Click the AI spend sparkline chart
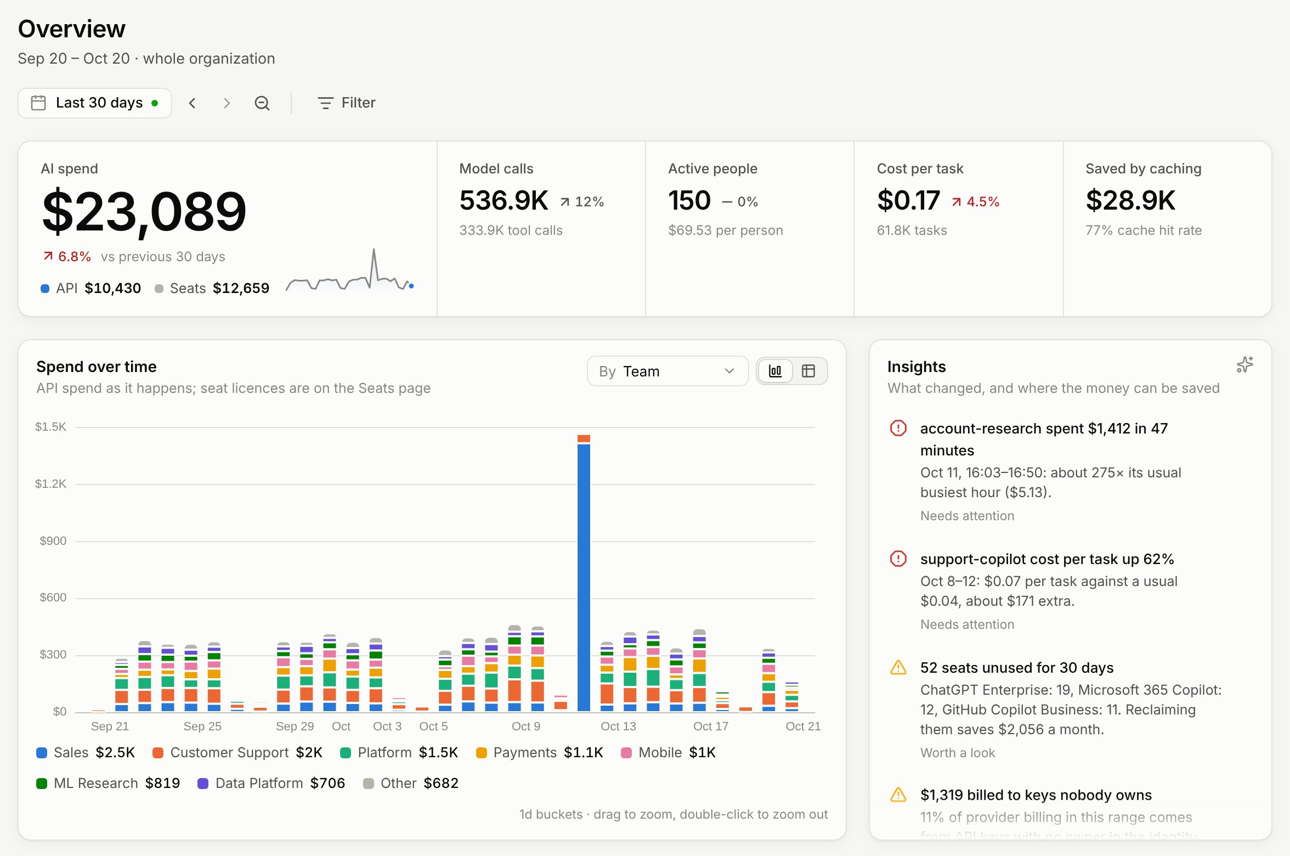Screen dimensions: 1290x856 click(350, 270)
